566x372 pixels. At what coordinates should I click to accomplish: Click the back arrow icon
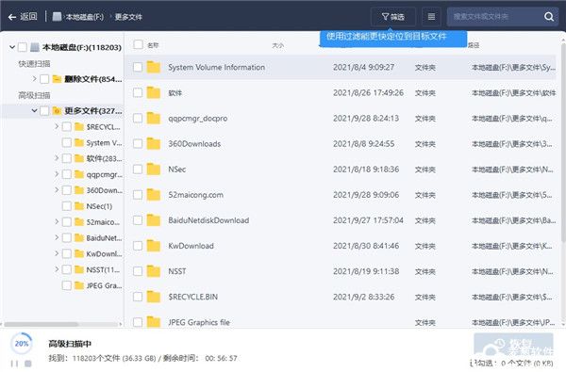pyautogui.click(x=12, y=17)
